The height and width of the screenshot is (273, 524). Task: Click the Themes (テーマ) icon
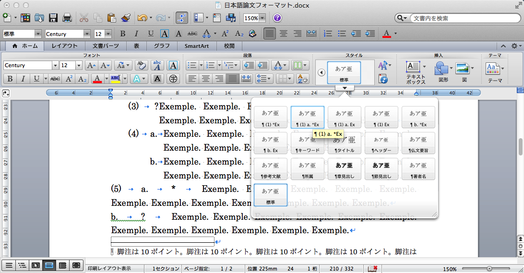click(x=493, y=69)
